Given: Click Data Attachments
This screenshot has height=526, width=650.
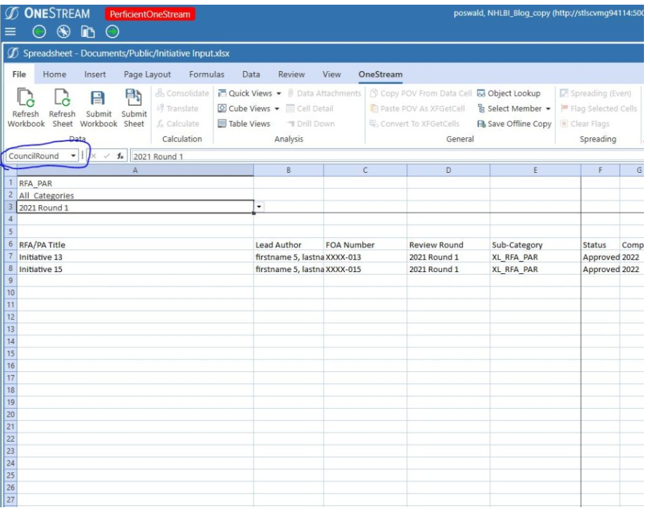Looking at the screenshot, I should pos(324,94).
